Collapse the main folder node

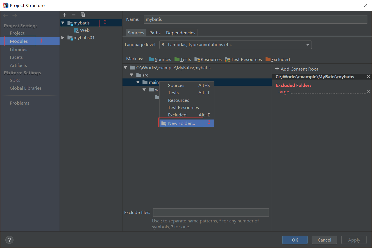point(138,82)
